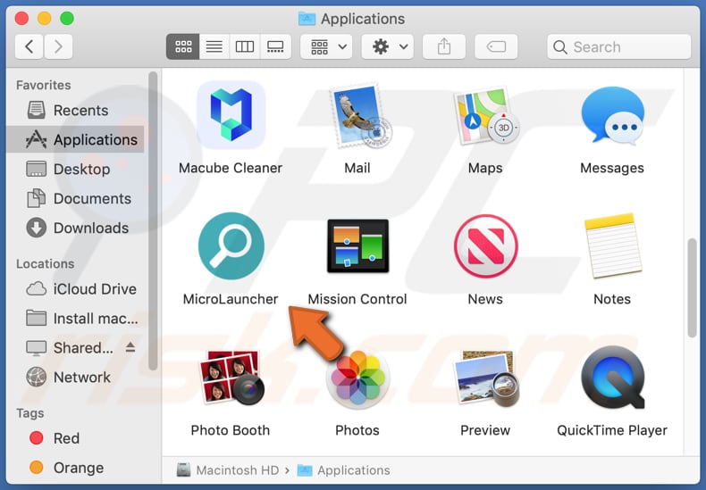Switch to gallery view
This screenshot has width=706, height=490.
coord(275,46)
